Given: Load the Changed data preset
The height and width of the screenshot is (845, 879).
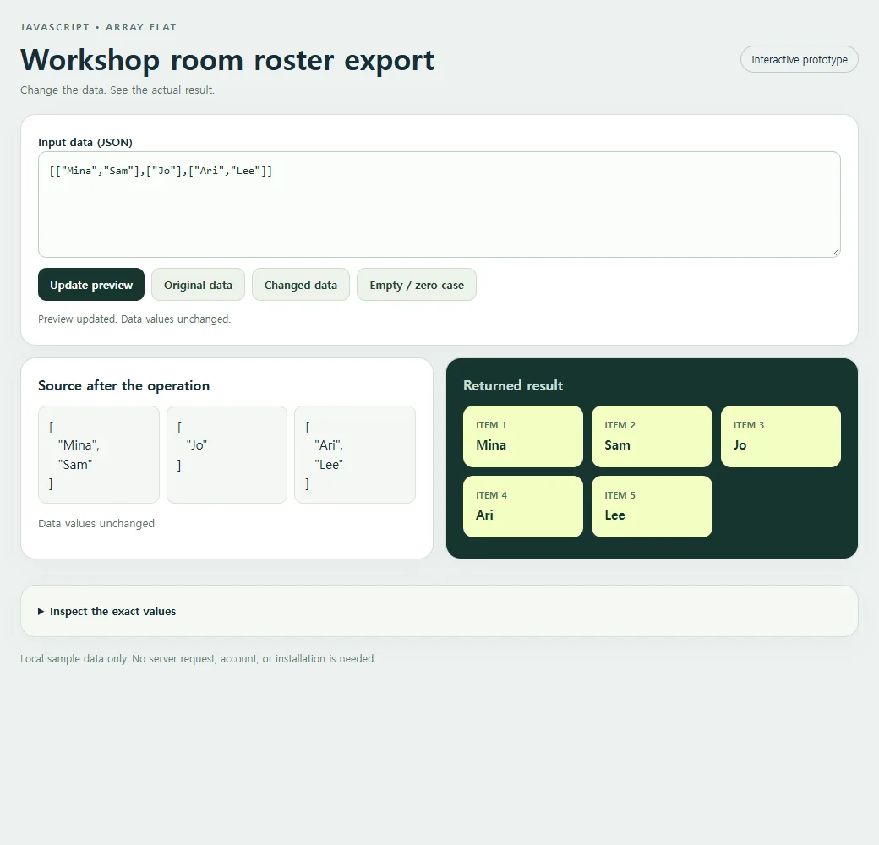Looking at the screenshot, I should 301,285.
